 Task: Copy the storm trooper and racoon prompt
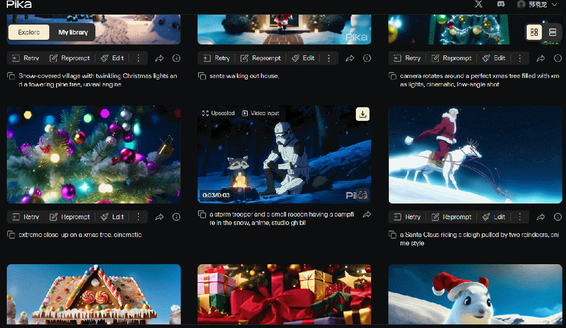[x=202, y=214]
